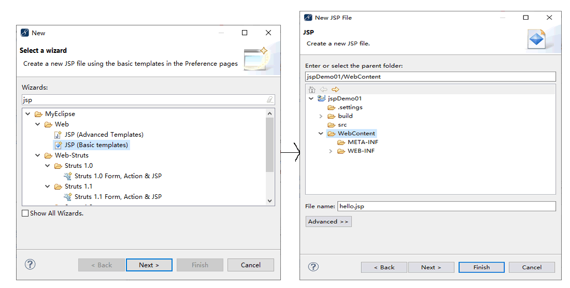
Task: Click the jspDemo01 project icon
Action: point(321,98)
